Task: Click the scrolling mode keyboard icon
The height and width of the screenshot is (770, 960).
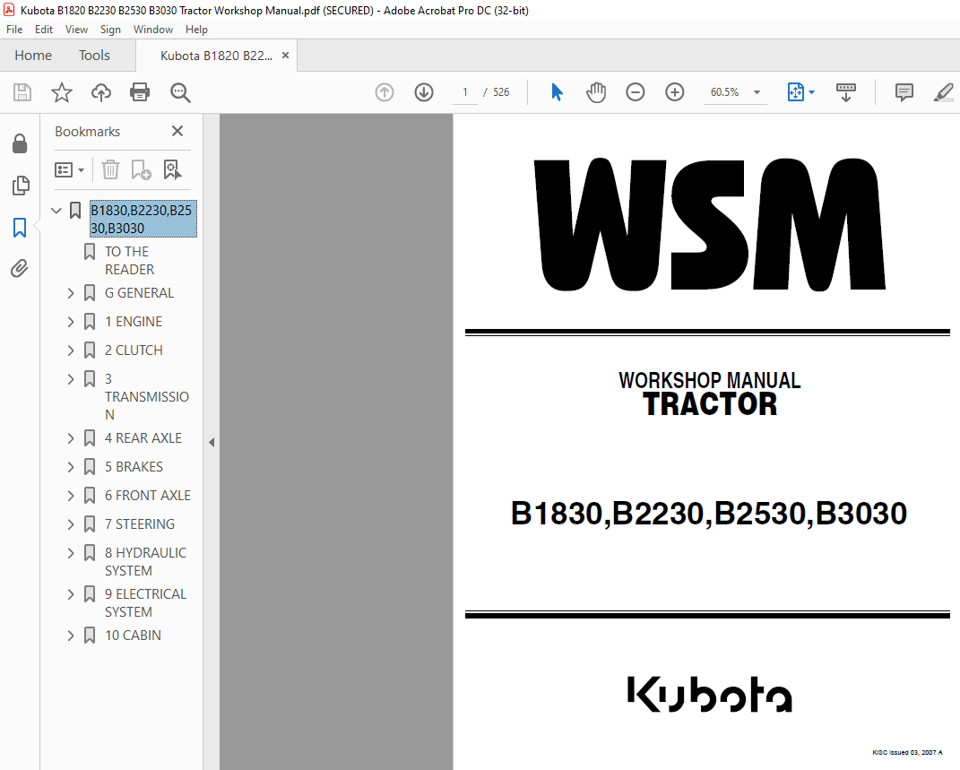Action: (846, 92)
